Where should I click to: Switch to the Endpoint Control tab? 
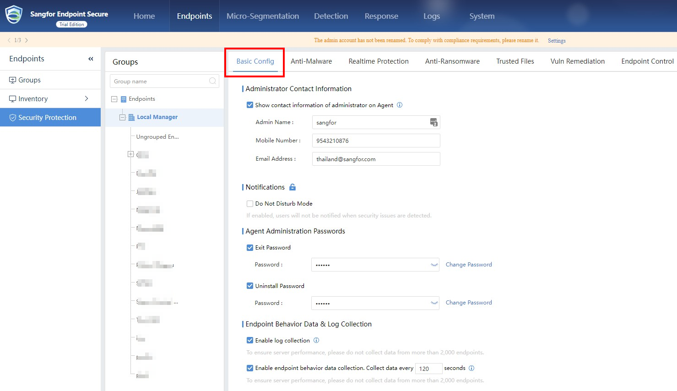647,61
